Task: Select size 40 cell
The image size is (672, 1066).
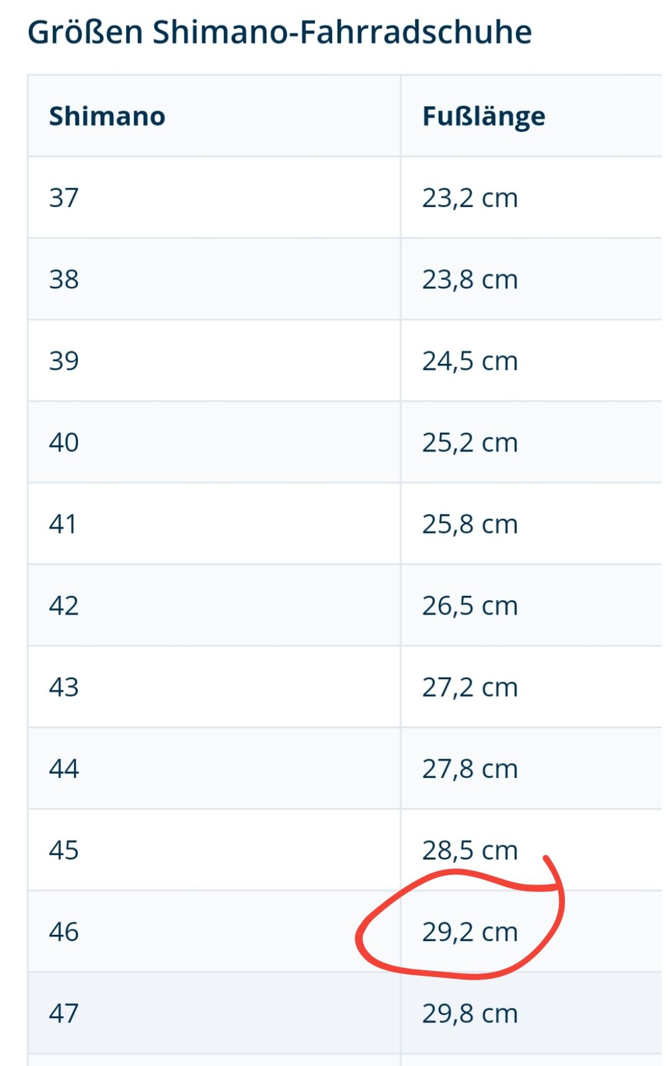Action: (x=64, y=442)
